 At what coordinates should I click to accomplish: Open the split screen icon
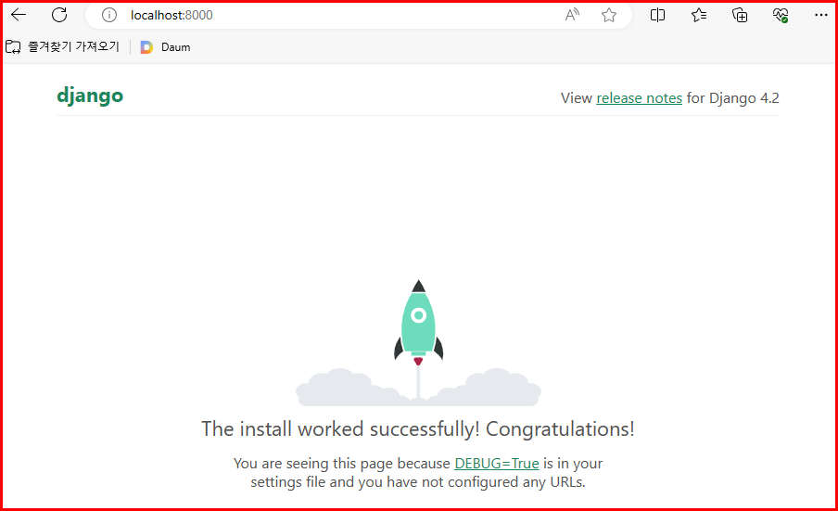[x=657, y=15]
